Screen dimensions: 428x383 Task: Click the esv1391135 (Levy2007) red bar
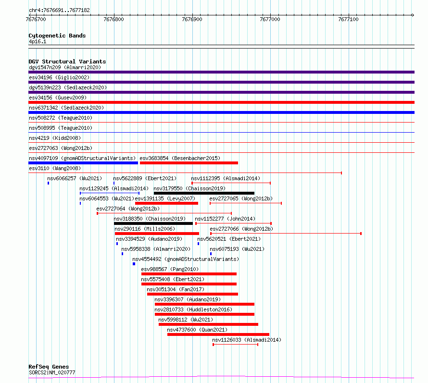click(x=166, y=203)
